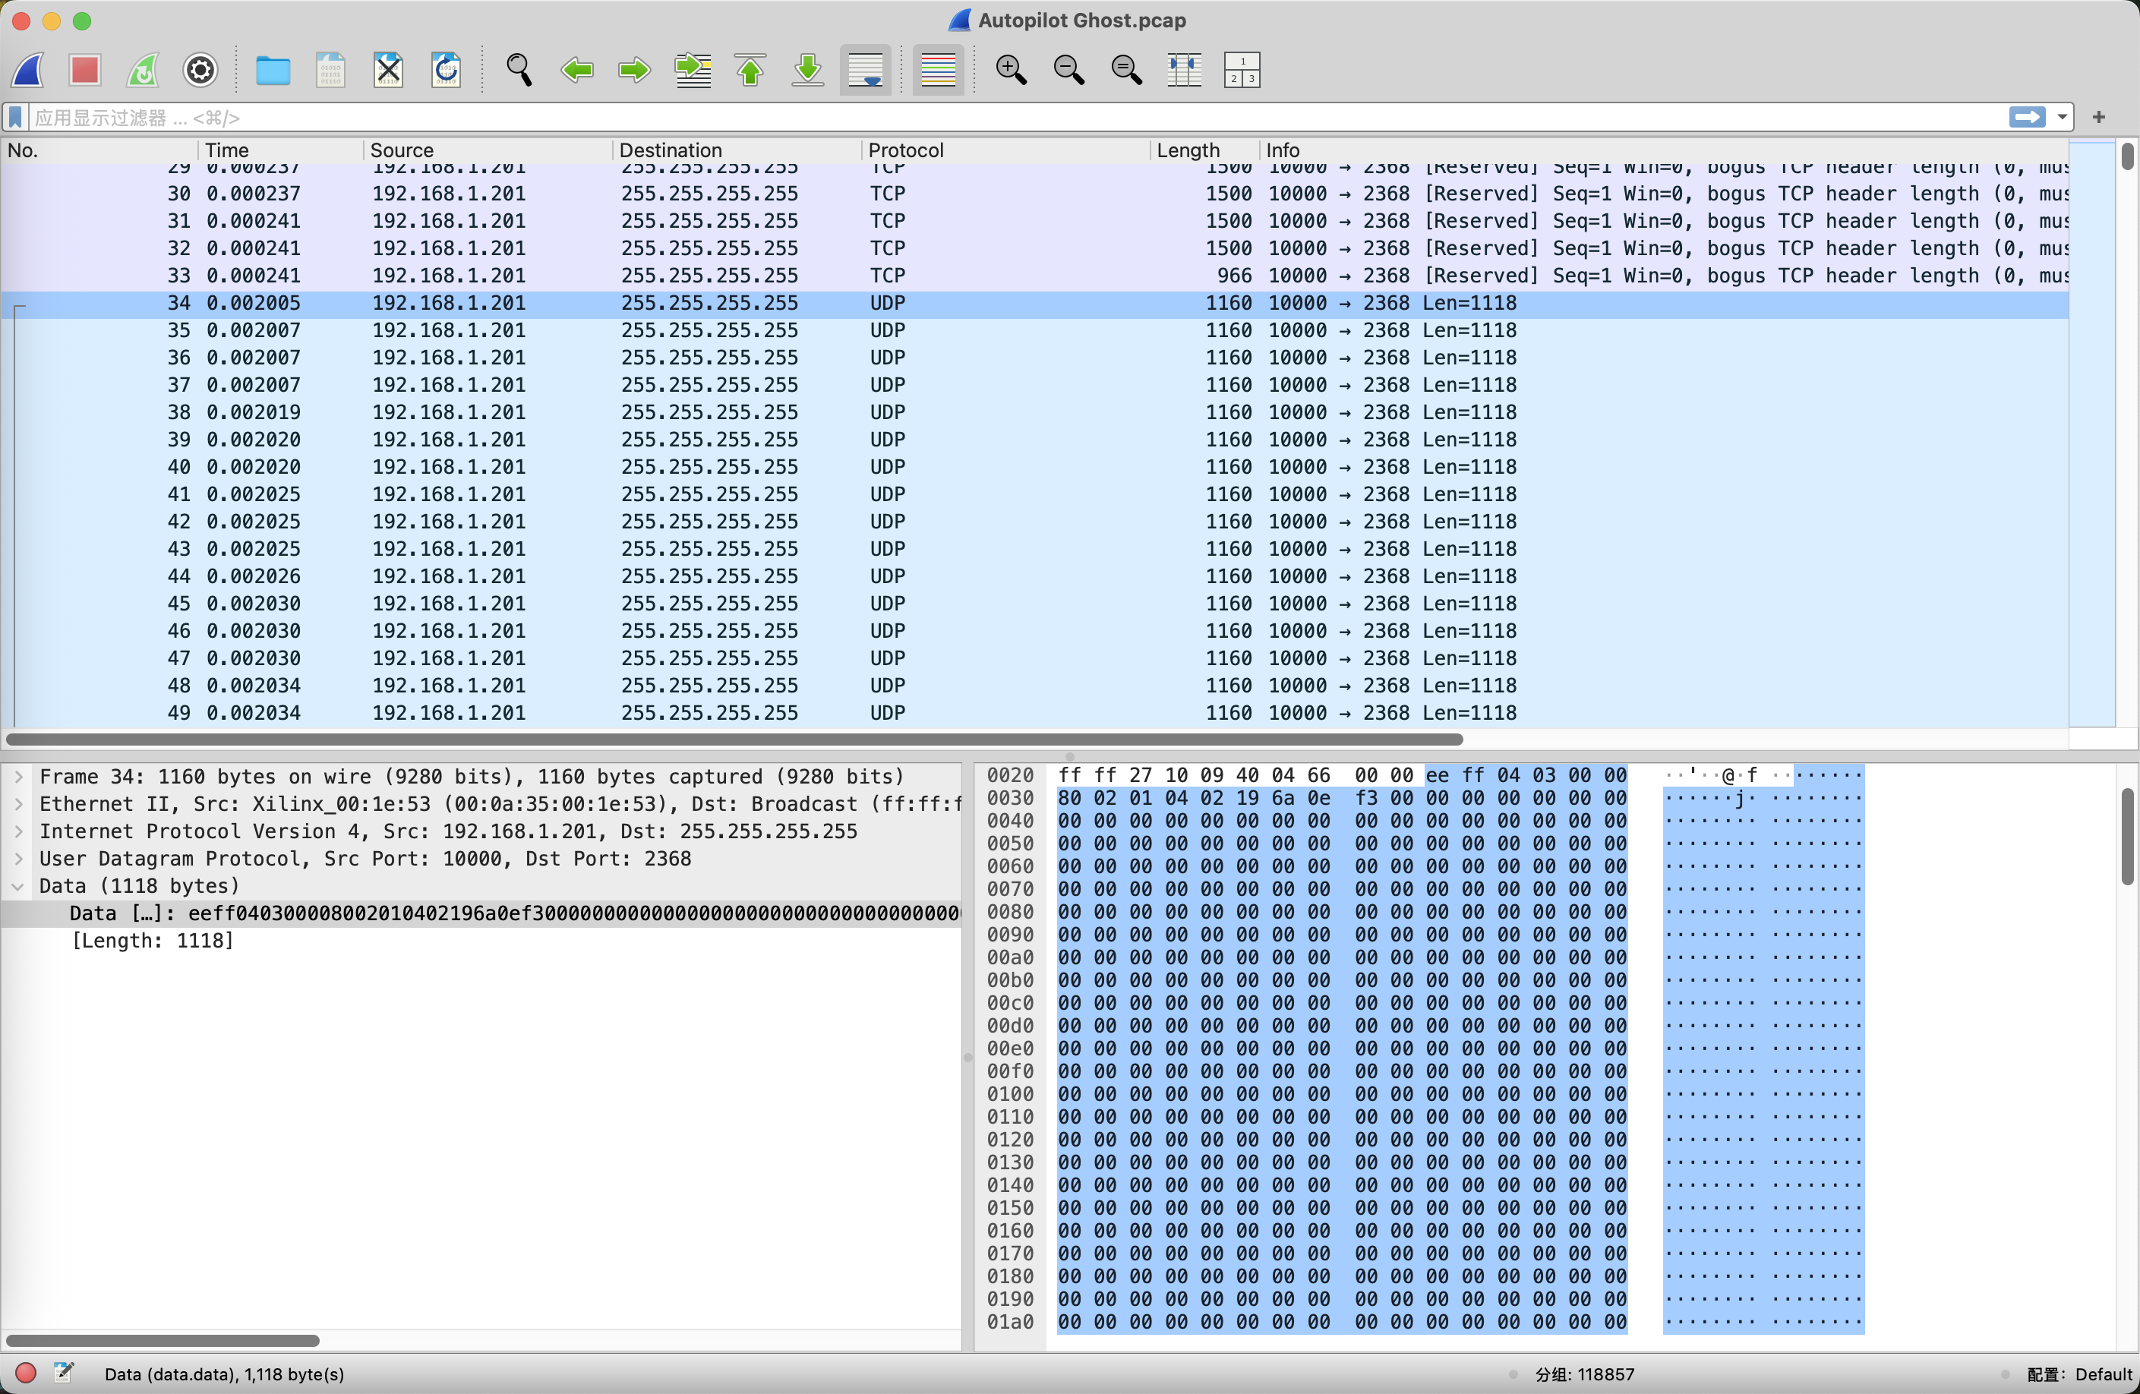Screen dimensions: 2140x1394
Task: Select packet 44 at time 0.002026
Action: tap(1034, 576)
